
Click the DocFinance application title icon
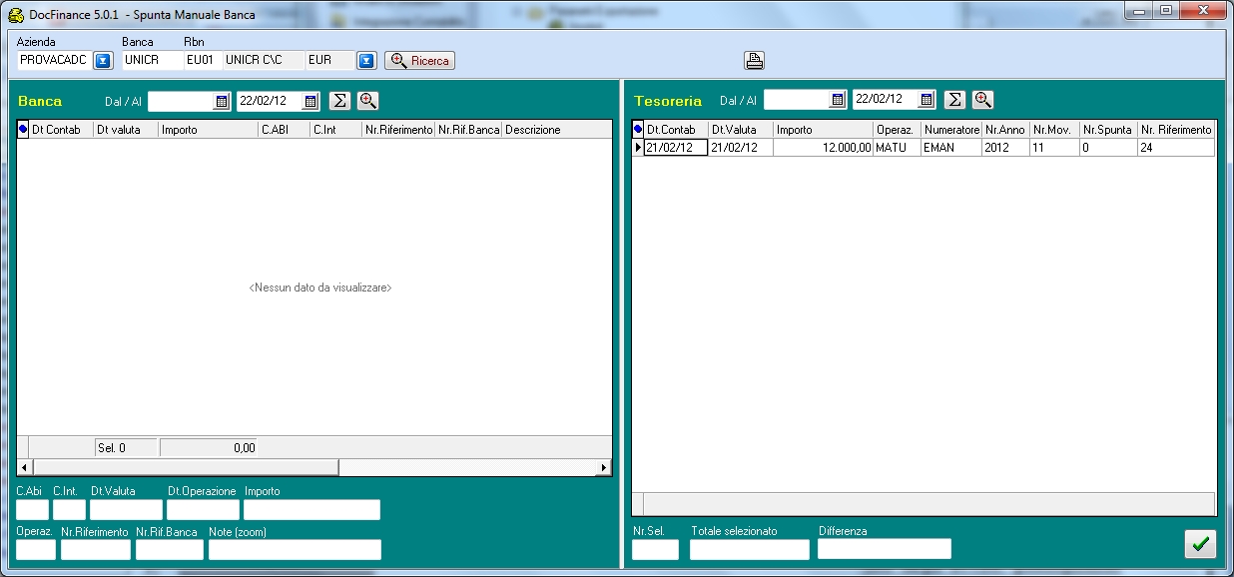tap(16, 14)
